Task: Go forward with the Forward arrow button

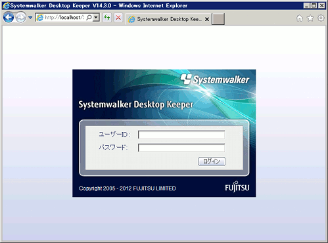Action: tap(21, 18)
